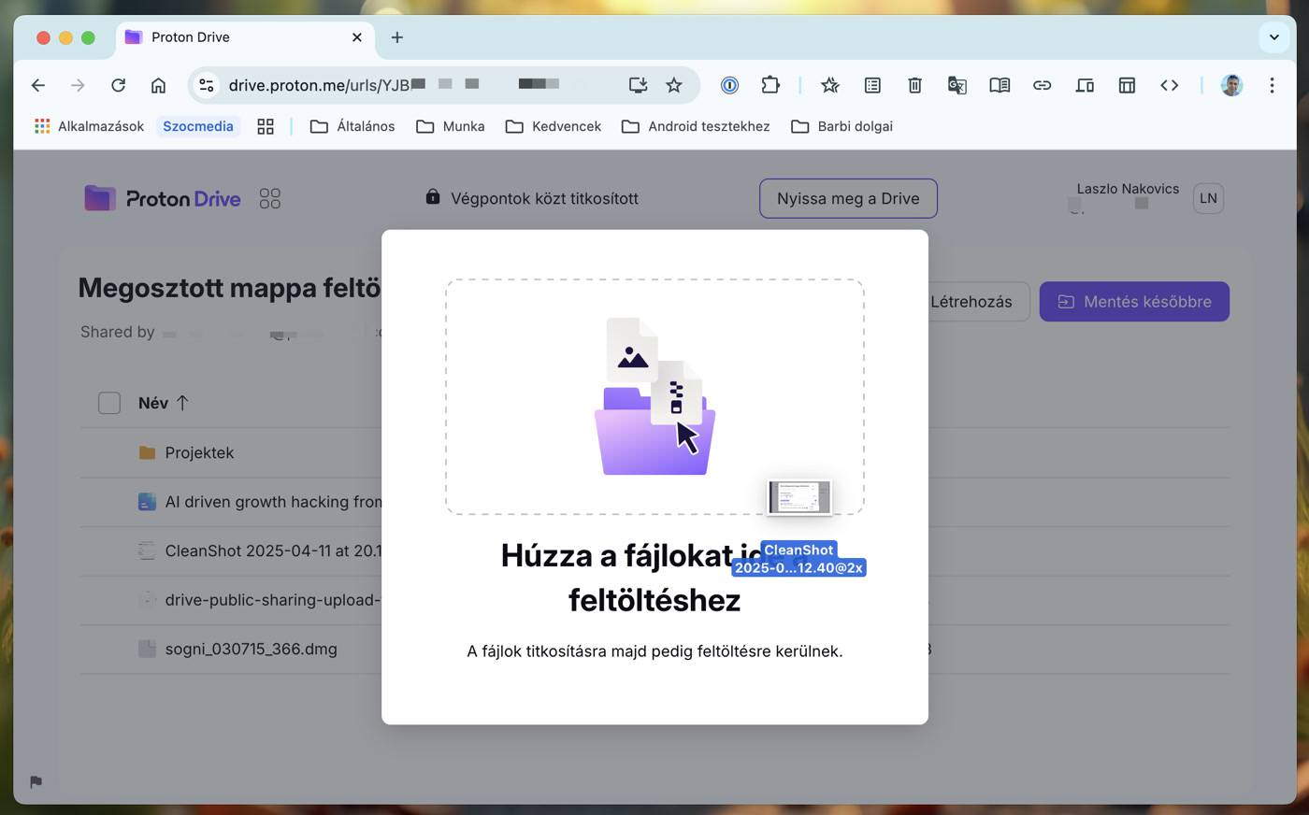Open the 1Password extension

click(730, 85)
